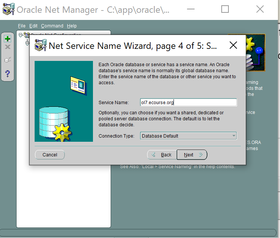
Task: Open the File menu
Action: [x=22, y=26]
